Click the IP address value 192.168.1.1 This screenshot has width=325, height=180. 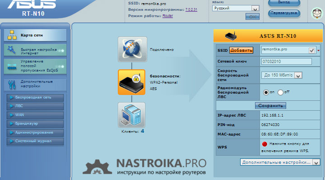[x=272, y=115]
